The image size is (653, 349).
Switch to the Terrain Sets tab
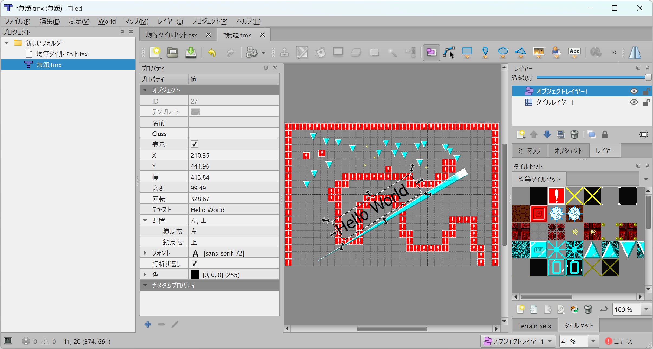click(534, 326)
